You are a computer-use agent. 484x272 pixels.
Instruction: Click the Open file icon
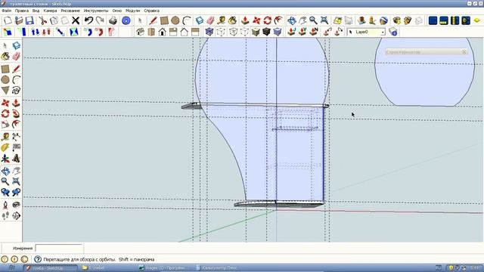(19, 20)
